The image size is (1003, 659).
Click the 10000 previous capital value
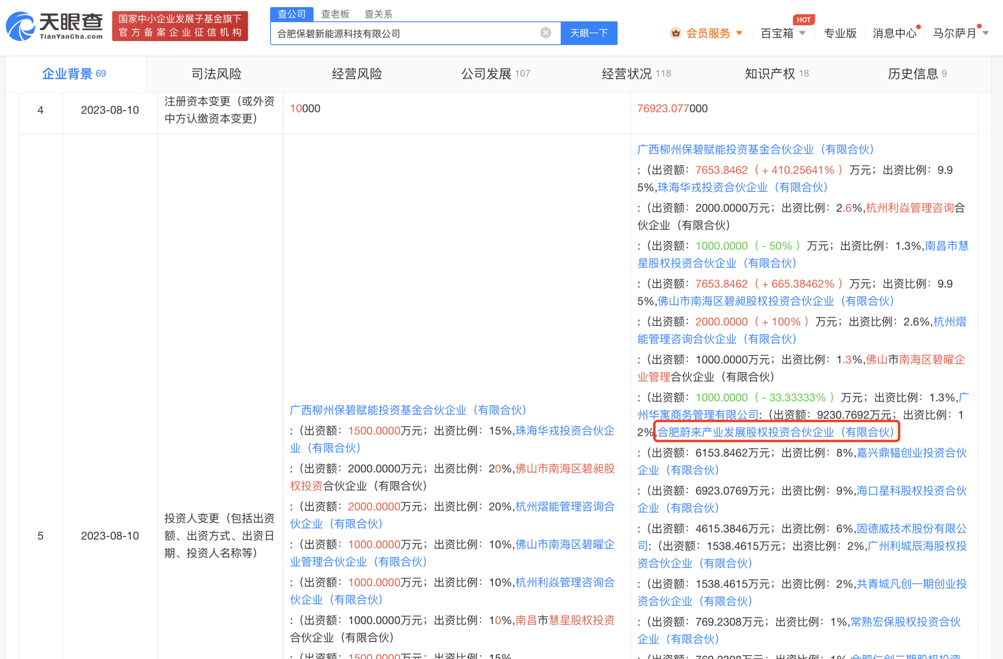(x=305, y=108)
